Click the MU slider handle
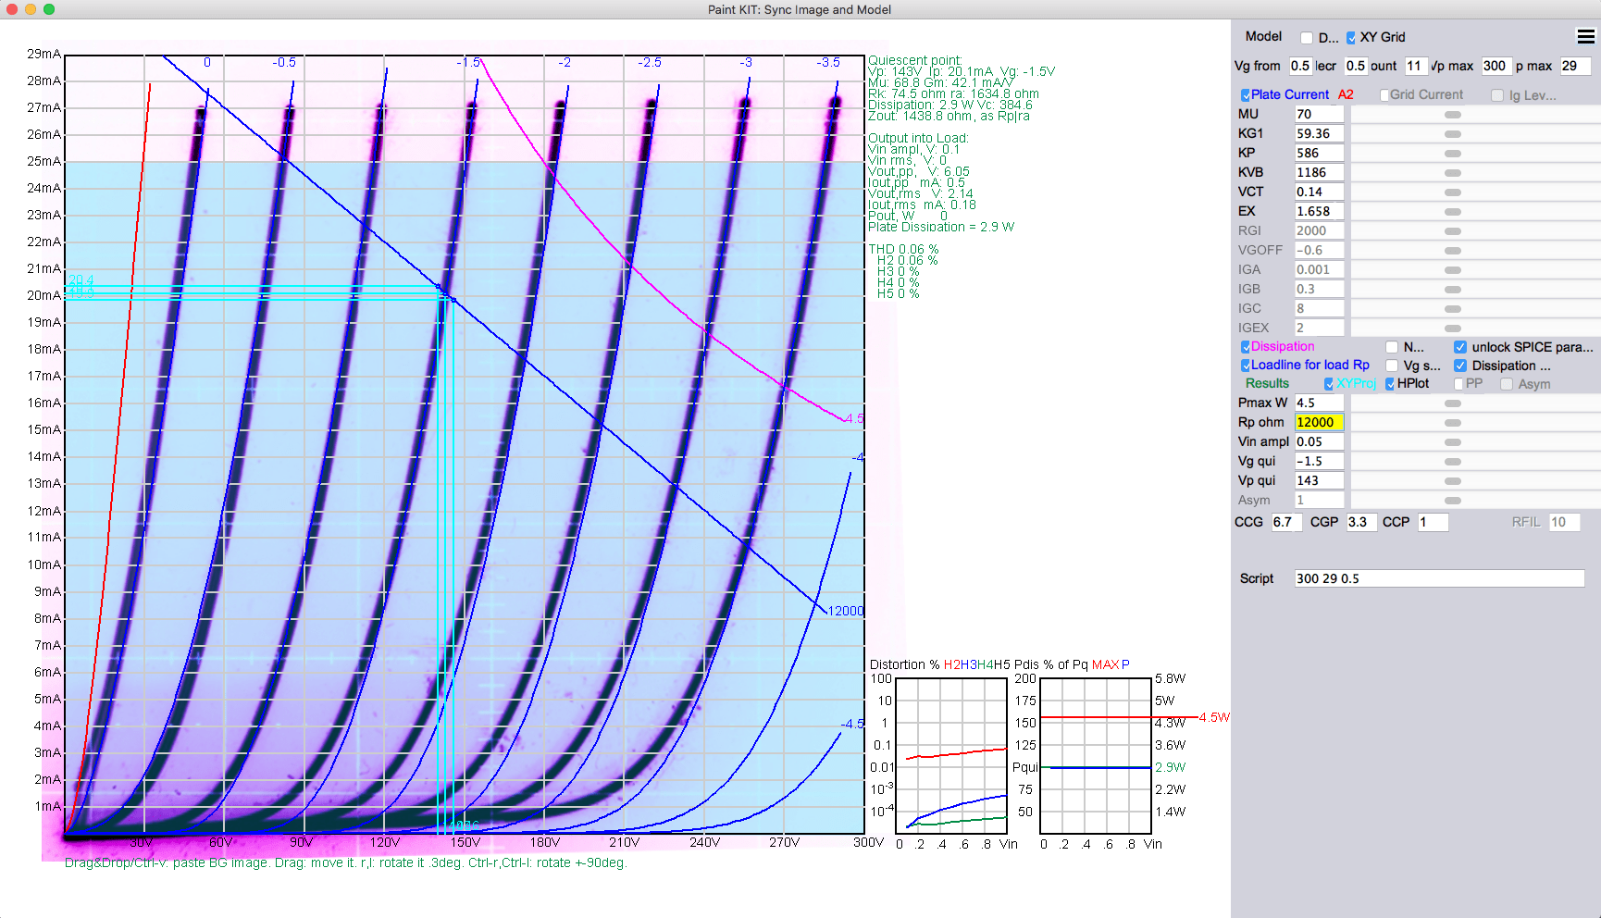 [1453, 115]
